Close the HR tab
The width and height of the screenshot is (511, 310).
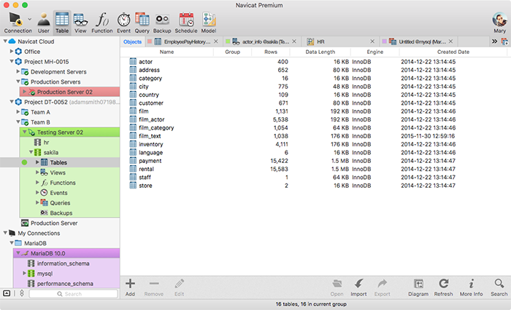coord(372,41)
